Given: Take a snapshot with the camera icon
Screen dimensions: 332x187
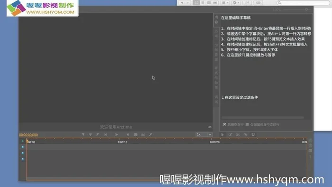Looking at the screenshot, I should point(136,134).
